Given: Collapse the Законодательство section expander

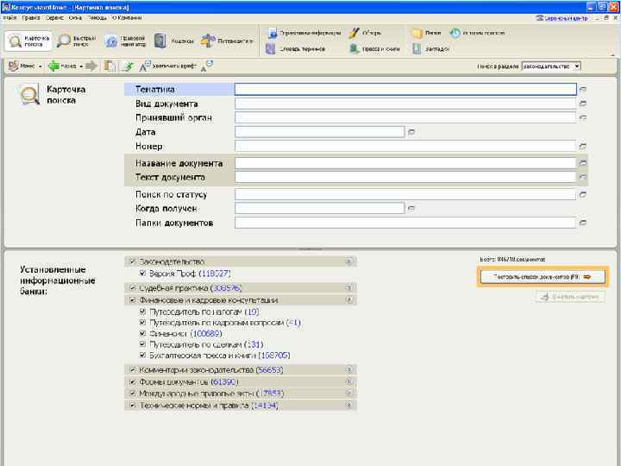Looking at the screenshot, I should pyautogui.click(x=348, y=261).
